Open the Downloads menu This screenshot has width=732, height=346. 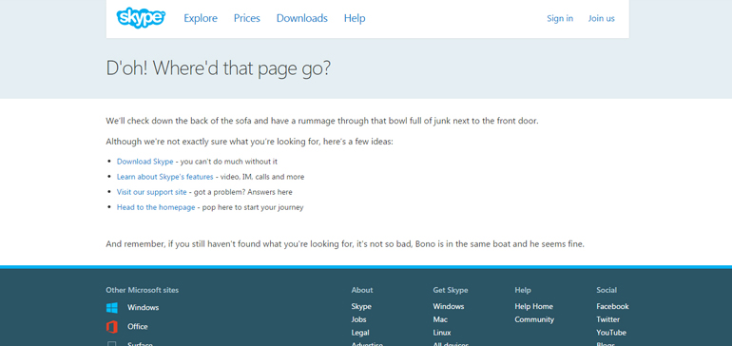point(302,18)
